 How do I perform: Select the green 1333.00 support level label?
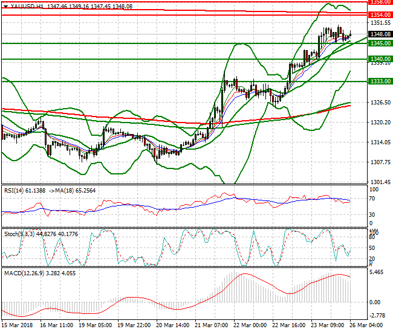tap(380, 81)
